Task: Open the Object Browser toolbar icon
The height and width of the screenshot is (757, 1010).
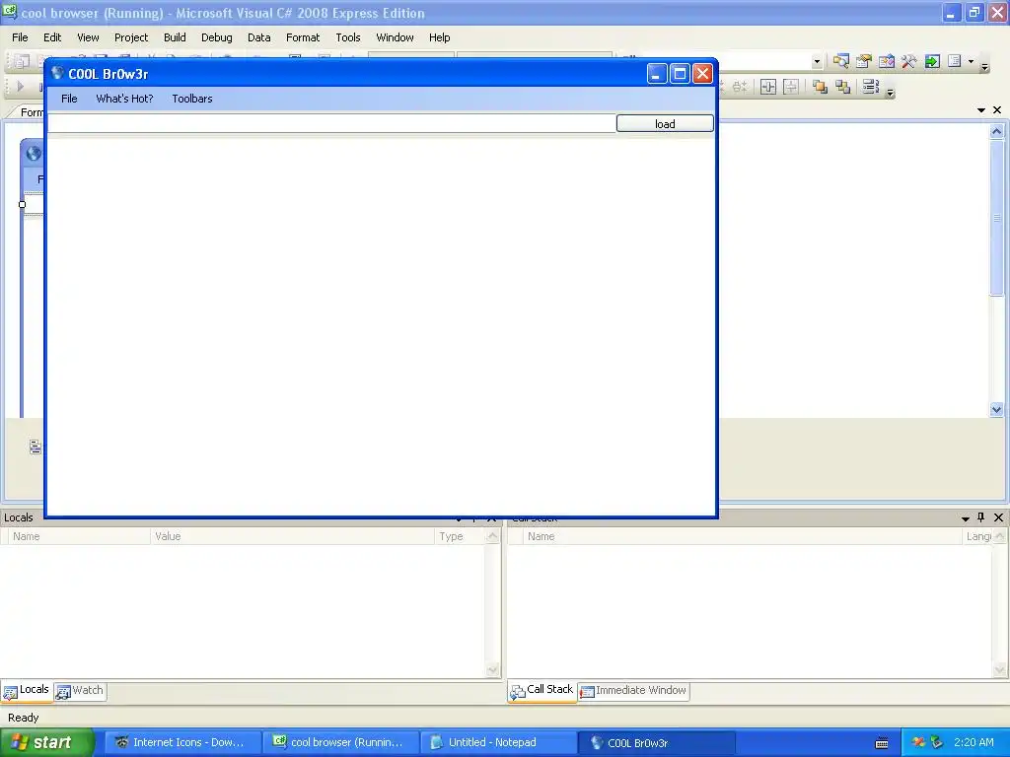Action: [887, 61]
